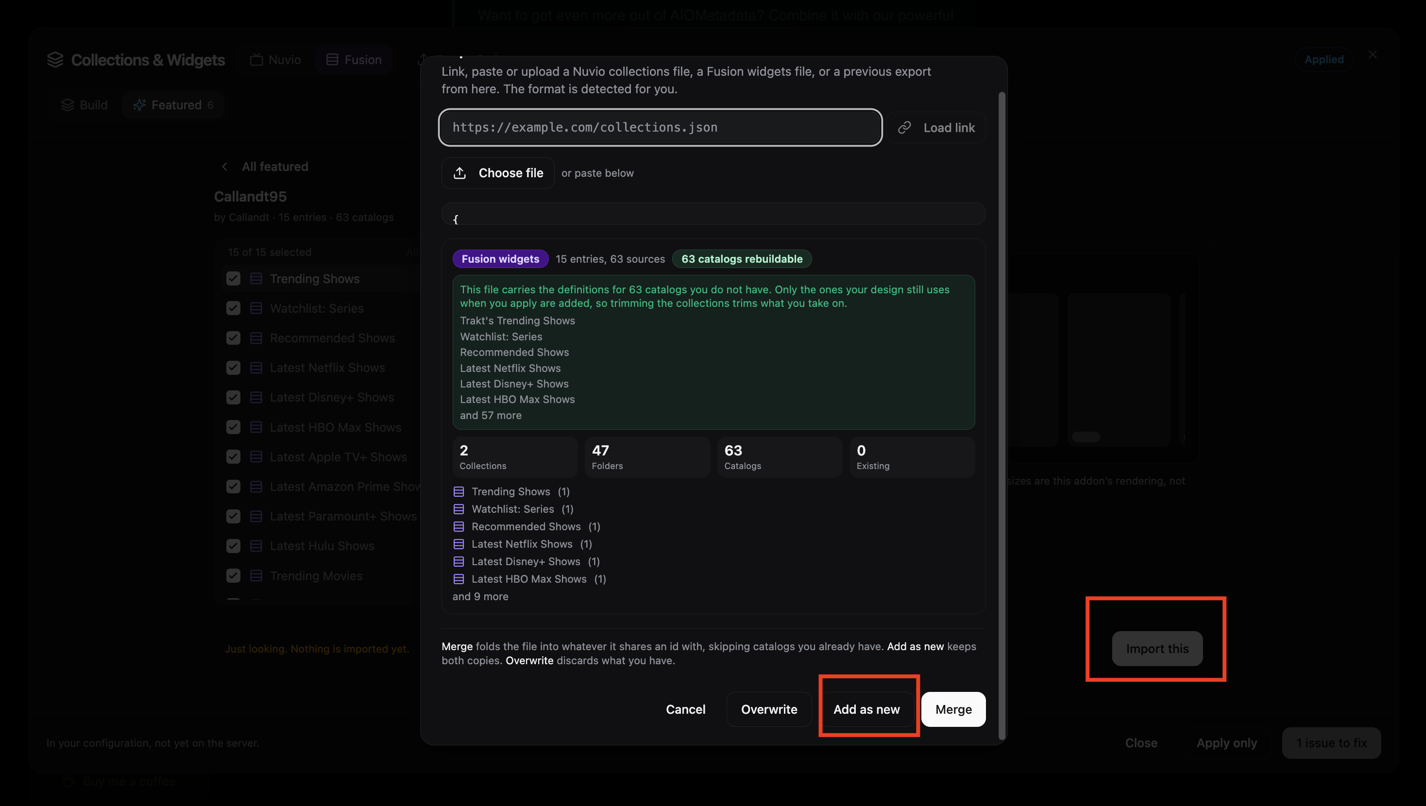This screenshot has width=1426, height=806.
Task: Click the Merge button
Action: click(953, 710)
